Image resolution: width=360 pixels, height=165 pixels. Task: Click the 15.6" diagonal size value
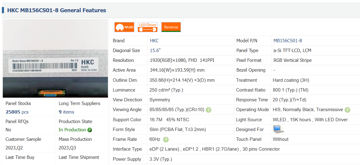click(155, 51)
